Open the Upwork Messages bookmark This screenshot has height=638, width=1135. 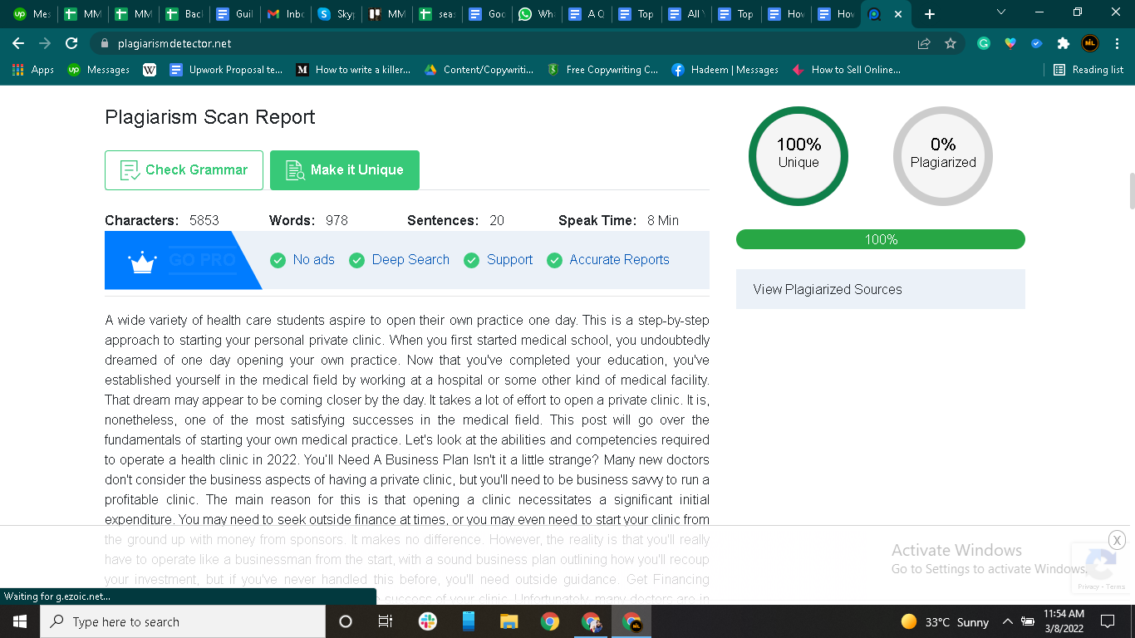99,70
